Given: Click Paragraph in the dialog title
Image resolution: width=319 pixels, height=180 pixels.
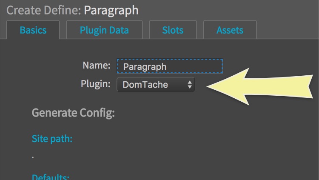Looking at the screenshot, I should [111, 10].
